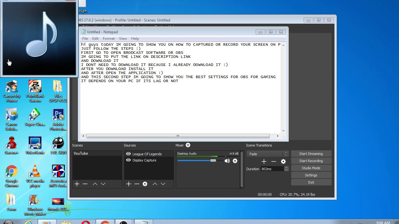399x224 pixels.
Task: Open the Canon My Printer desktop shortcut
Action: tap(12, 91)
